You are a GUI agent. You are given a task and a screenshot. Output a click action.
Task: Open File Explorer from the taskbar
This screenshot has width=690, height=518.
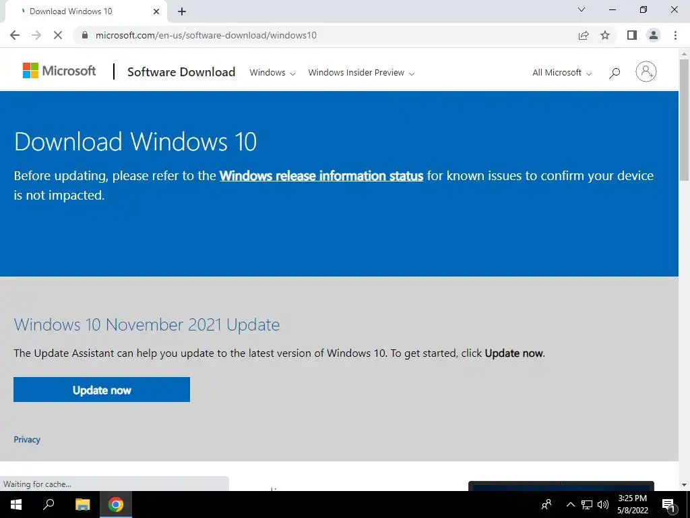pyautogui.click(x=82, y=505)
